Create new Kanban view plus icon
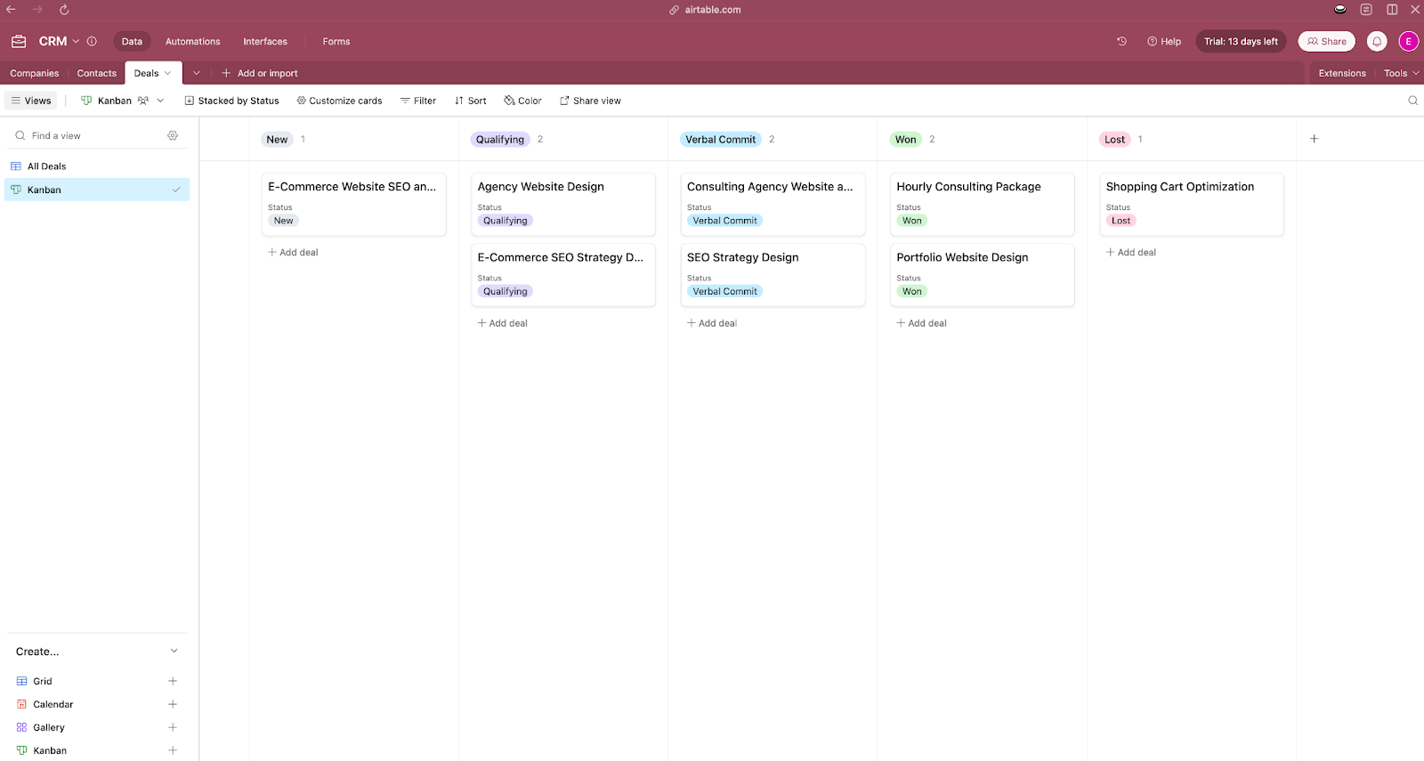This screenshot has height=761, width=1424. (x=173, y=750)
